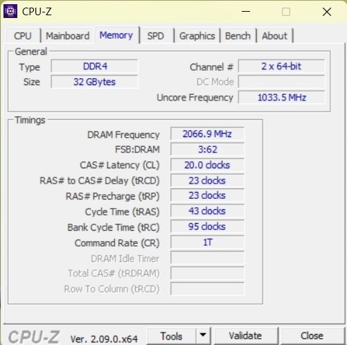Screen dimensions: 347x345
Task: Open the Tools dropdown arrow
Action: tap(203, 335)
